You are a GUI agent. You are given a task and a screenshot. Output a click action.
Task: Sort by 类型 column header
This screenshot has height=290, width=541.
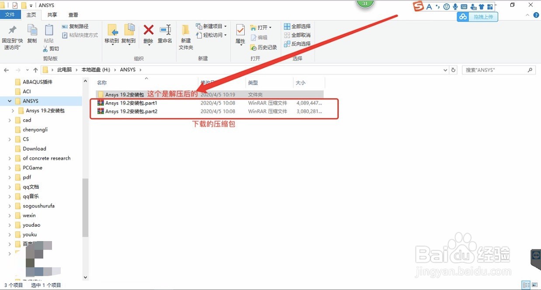click(253, 83)
